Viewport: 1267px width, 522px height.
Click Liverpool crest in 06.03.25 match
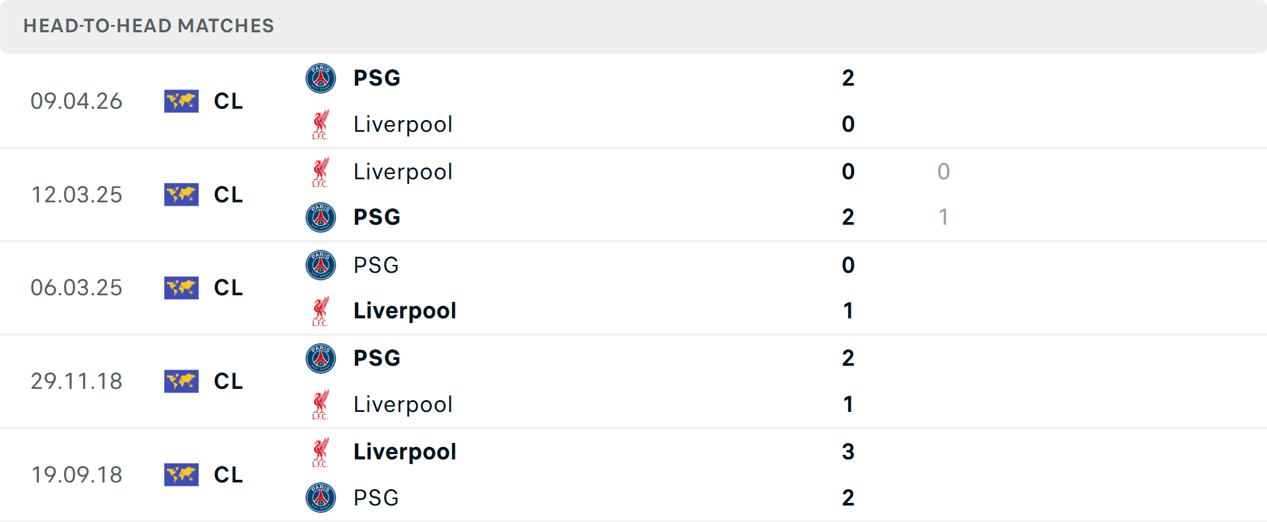tap(321, 311)
